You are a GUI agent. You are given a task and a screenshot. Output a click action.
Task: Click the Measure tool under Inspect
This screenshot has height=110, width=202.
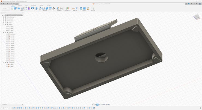[x=73, y=8]
